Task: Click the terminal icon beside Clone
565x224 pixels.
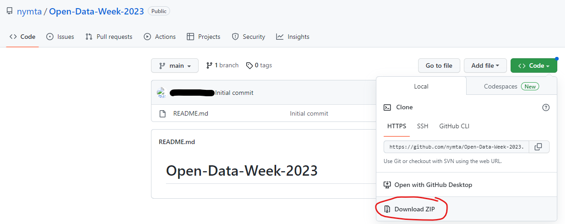Action: (387, 107)
